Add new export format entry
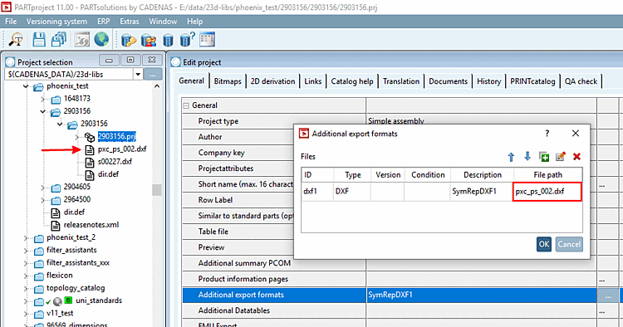This screenshot has width=623, height=327. coord(544,157)
